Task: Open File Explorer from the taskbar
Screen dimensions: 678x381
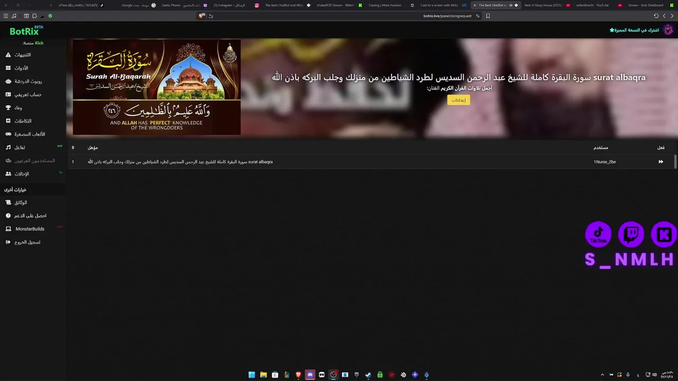Action: (263, 375)
